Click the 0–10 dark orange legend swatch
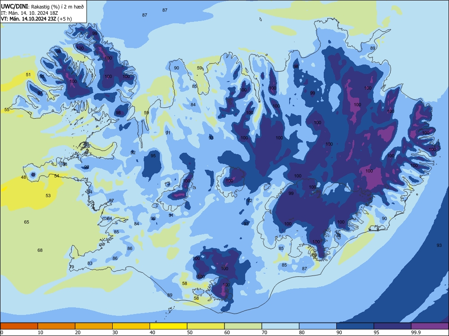This screenshot has width=449, height=336. 19,326
